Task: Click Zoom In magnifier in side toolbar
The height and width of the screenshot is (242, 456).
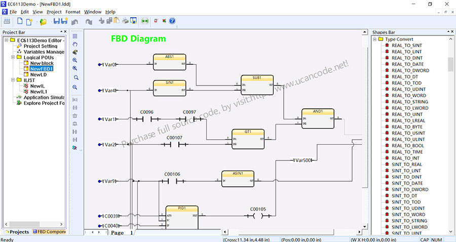Action: [x=75, y=68]
